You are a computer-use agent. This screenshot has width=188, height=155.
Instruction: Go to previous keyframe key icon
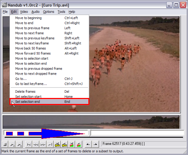click(x=57, y=144)
